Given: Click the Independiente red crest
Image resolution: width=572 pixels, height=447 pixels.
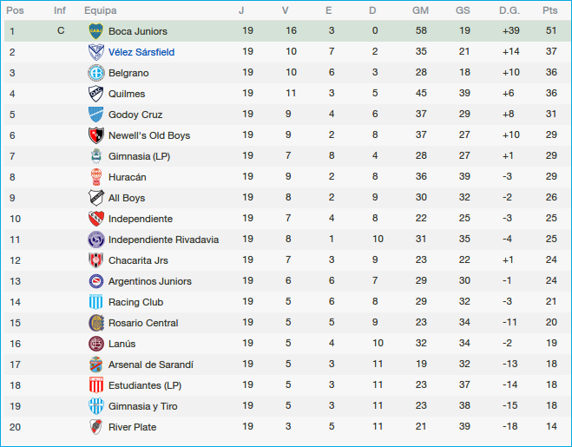Looking at the screenshot, I should (x=95, y=219).
